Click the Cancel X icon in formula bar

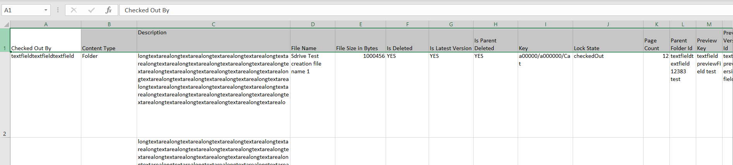tap(74, 10)
